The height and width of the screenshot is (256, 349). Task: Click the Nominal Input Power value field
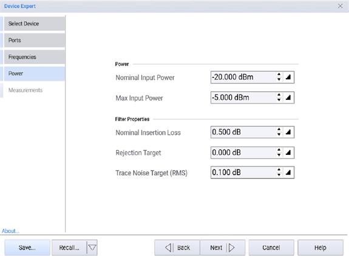243,77
